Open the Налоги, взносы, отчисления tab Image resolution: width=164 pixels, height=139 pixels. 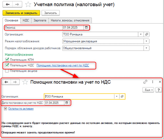[70, 20]
